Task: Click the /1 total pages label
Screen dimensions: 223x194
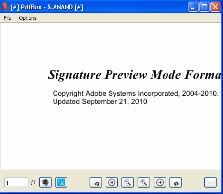Action: tap(33, 183)
